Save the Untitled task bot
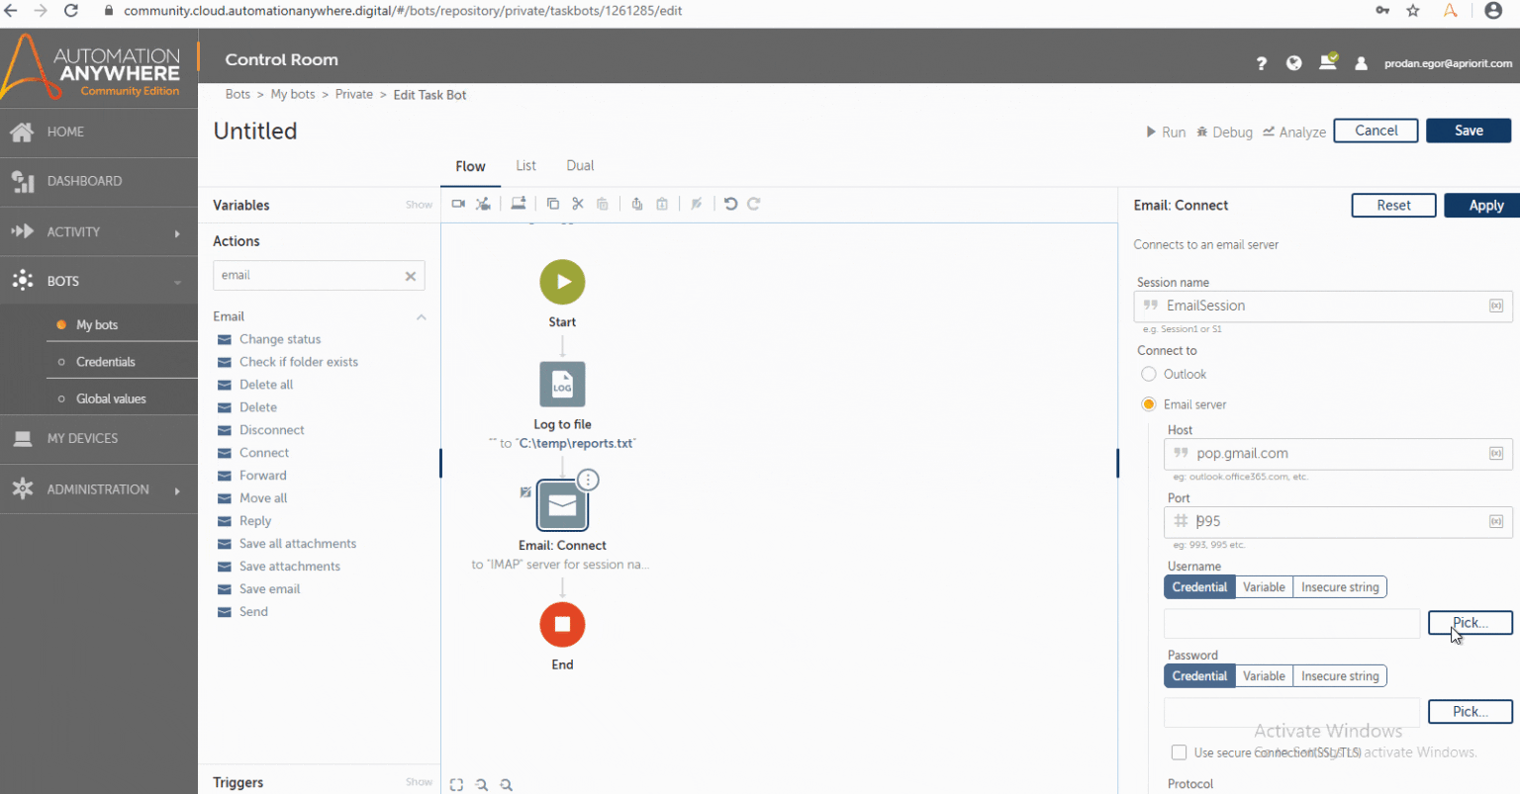The height and width of the screenshot is (794, 1520). 1469,130
